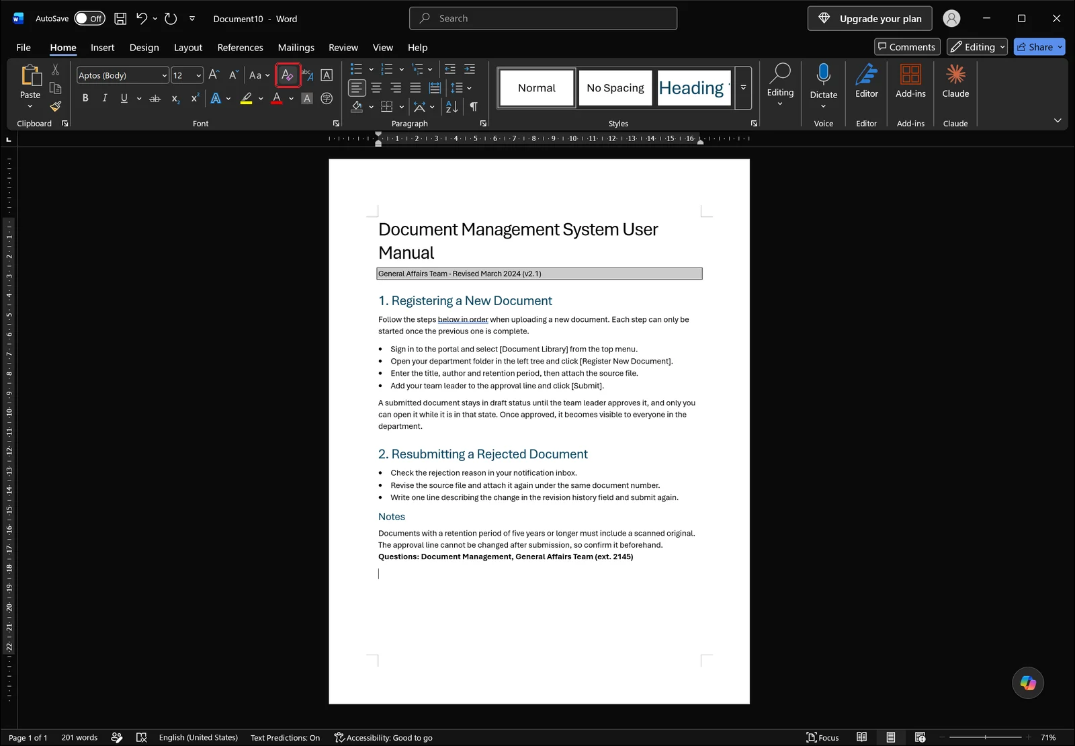Click the Increase Font Size icon

pos(214,75)
